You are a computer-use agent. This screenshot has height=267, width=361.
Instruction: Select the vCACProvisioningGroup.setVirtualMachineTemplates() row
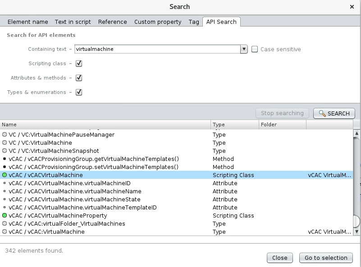(176, 167)
